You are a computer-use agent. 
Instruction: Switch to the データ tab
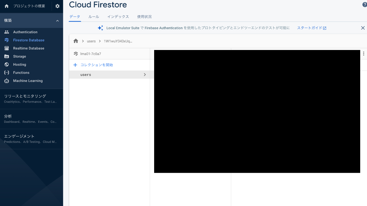pos(75,16)
